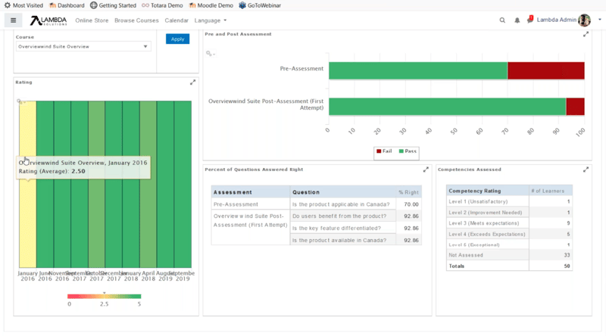Open the hamburger side menu

pyautogui.click(x=14, y=20)
